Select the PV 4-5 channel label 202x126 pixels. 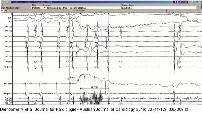click(8, 42)
